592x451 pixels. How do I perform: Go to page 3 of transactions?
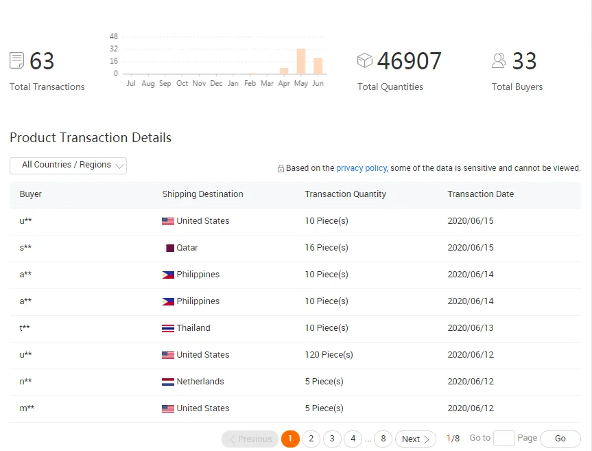click(332, 439)
